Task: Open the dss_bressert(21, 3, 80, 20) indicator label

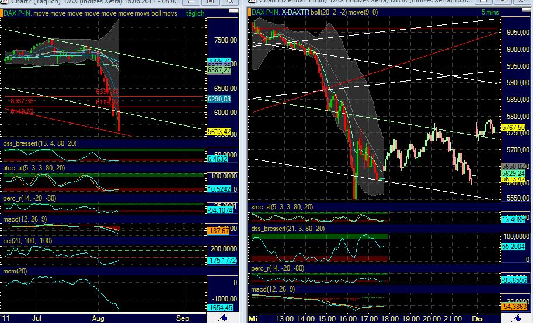Action: click(x=288, y=229)
